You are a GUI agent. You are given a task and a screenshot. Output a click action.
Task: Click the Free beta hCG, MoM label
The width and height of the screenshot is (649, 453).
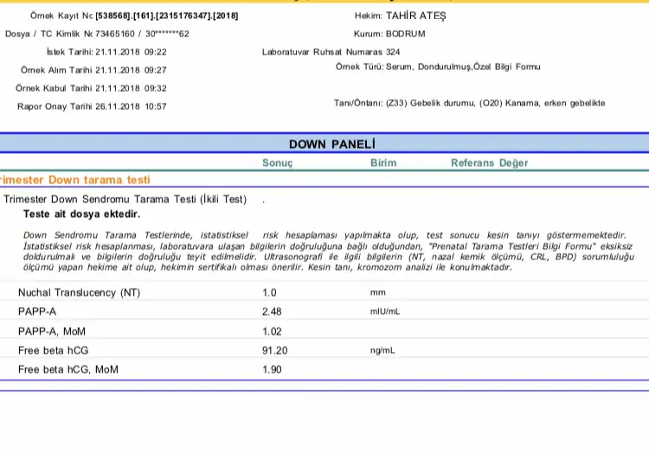pyautogui.click(x=68, y=369)
